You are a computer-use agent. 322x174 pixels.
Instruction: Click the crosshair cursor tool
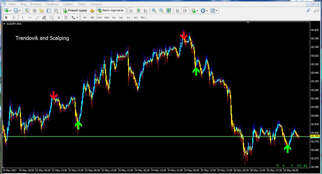pyautogui.click(x=14, y=18)
